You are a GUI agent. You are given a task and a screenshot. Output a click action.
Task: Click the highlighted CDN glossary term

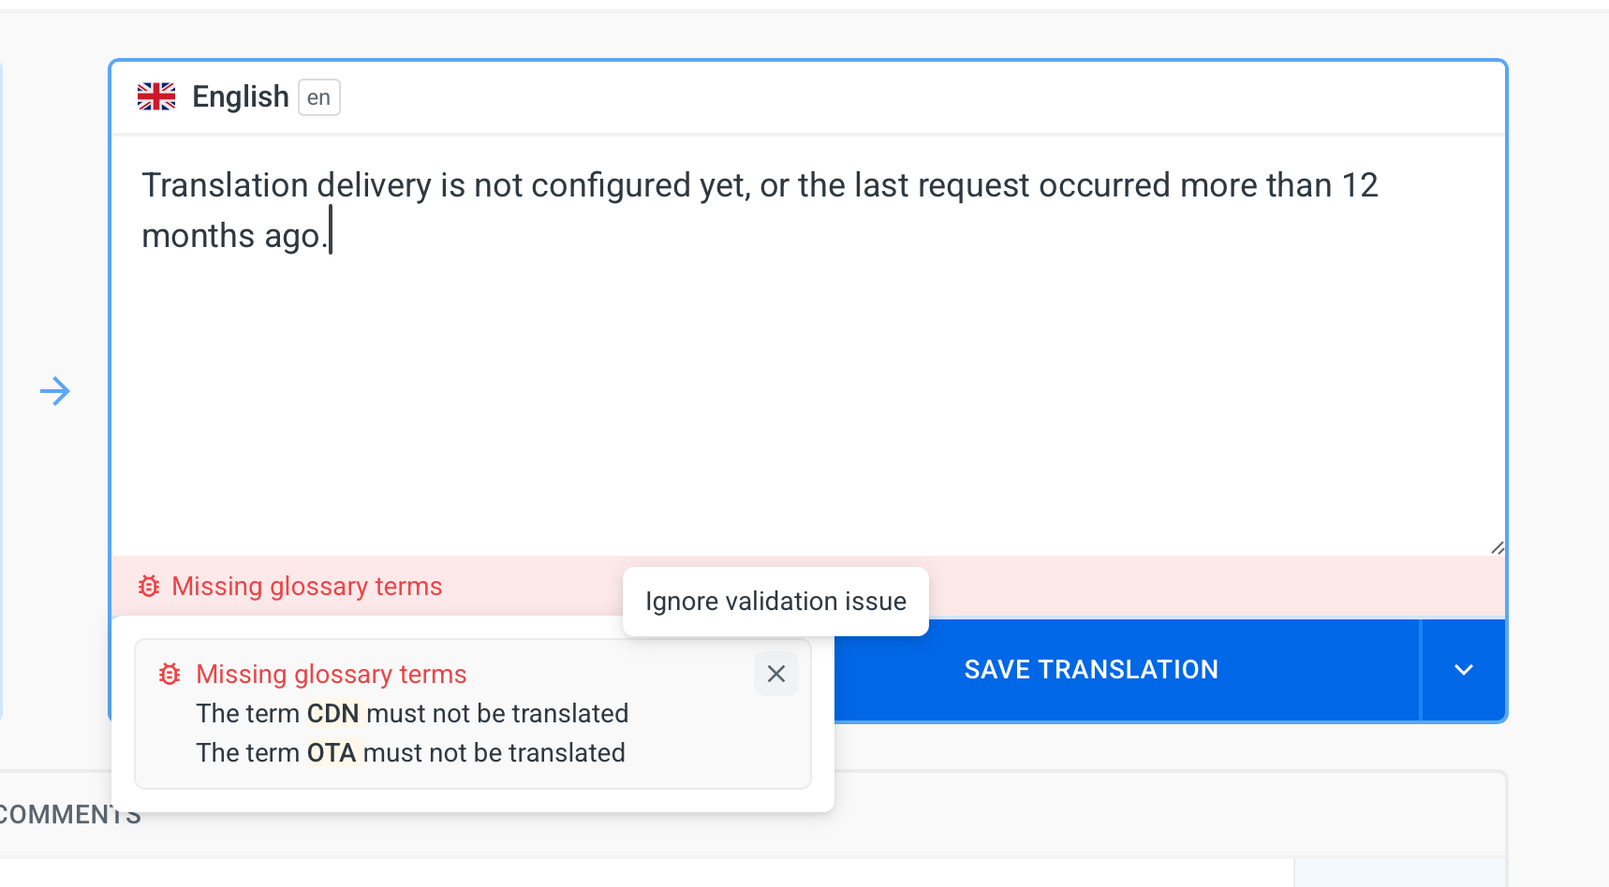(x=333, y=713)
